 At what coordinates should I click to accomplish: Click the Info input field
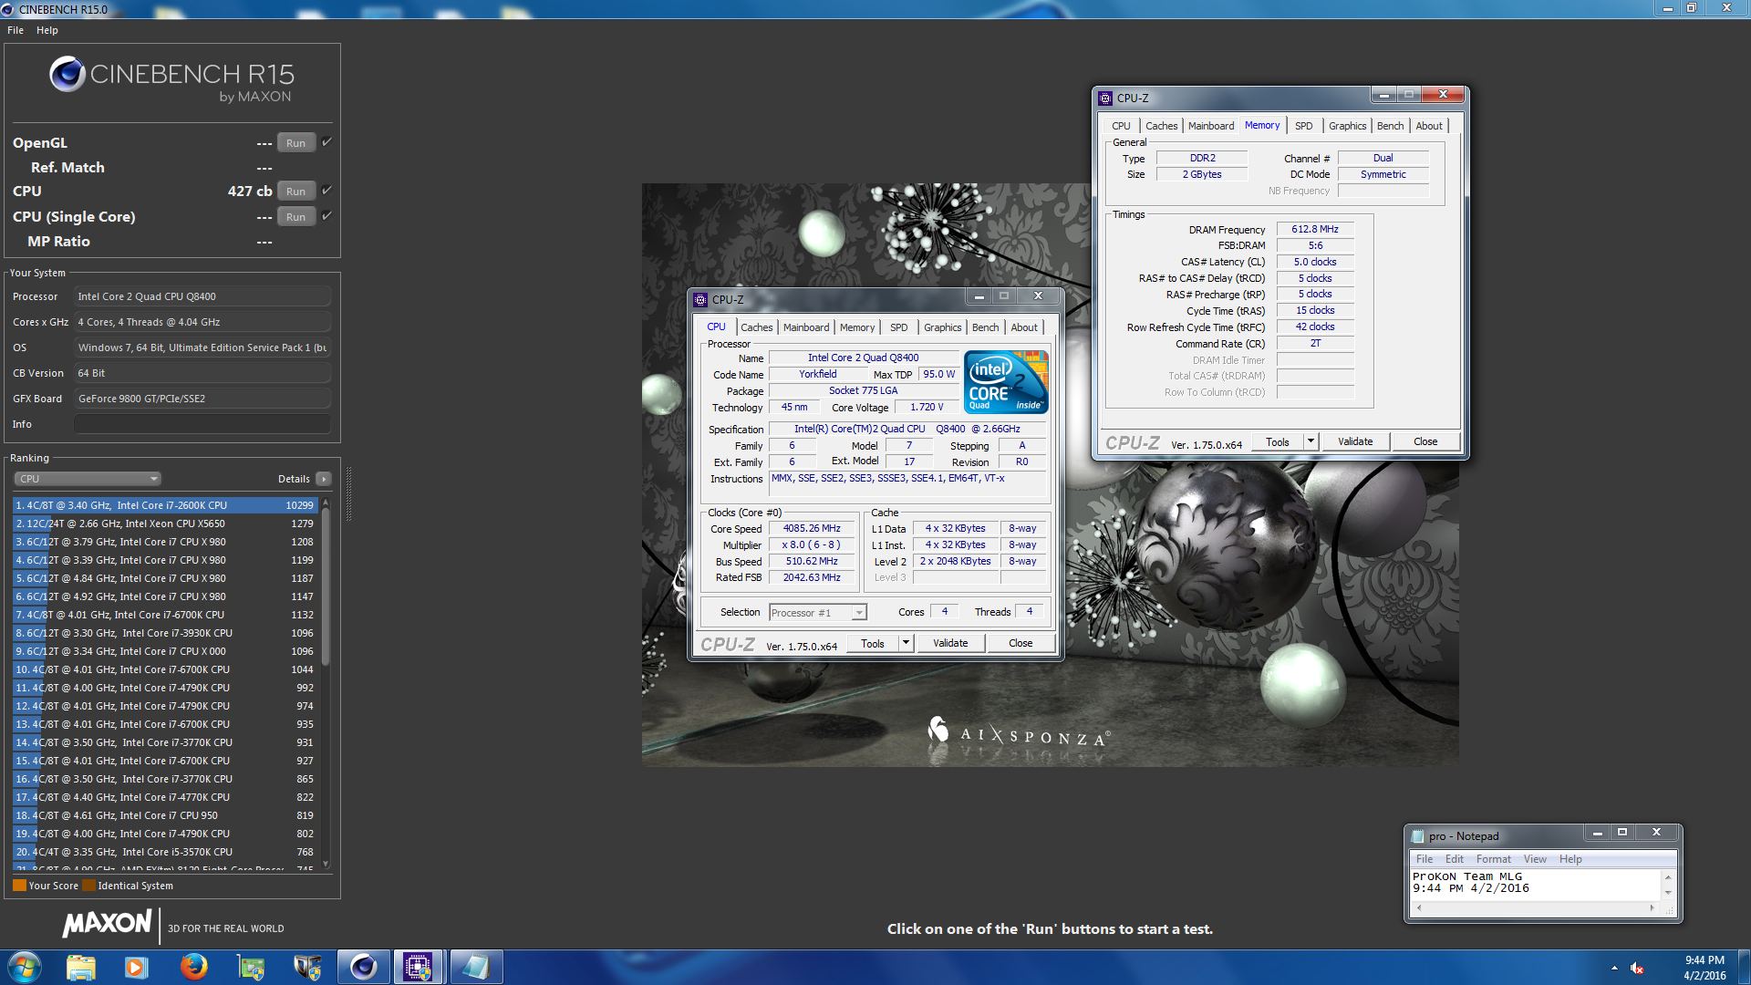point(202,424)
